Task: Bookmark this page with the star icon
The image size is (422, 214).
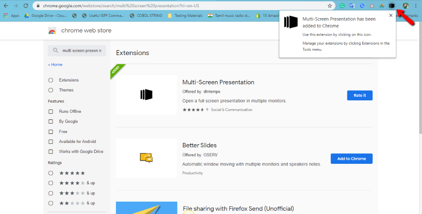Action: (330, 6)
